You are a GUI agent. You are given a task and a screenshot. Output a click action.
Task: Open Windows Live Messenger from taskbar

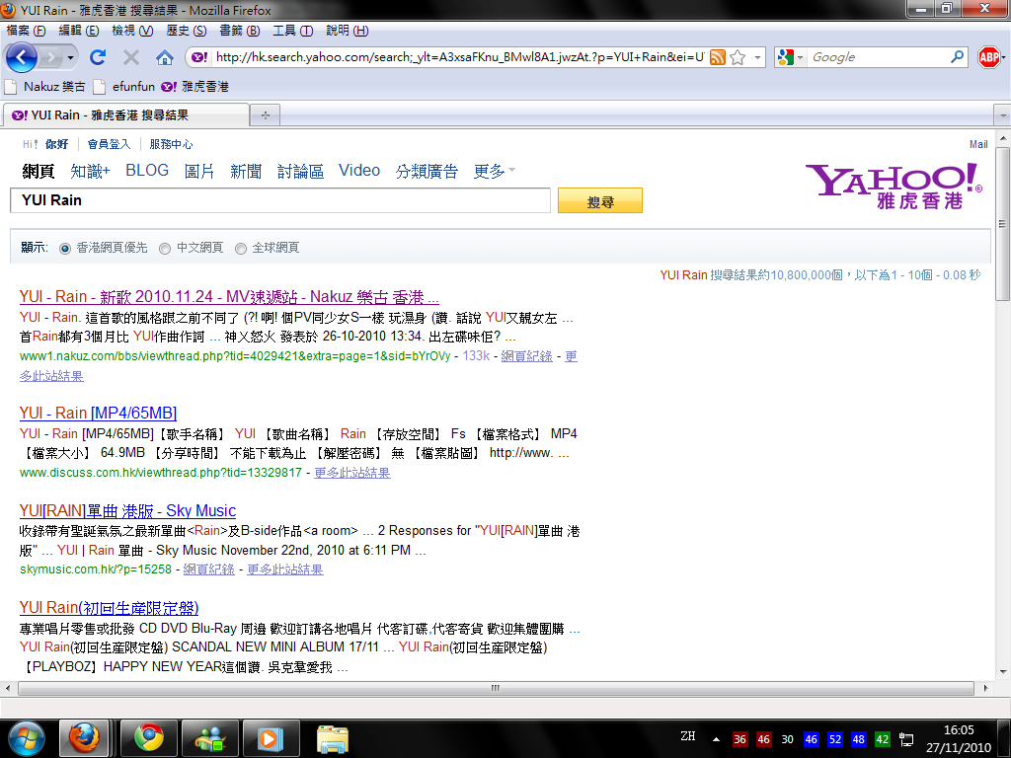point(210,738)
